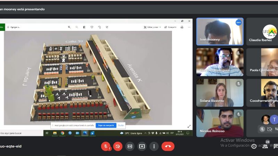Click the zoom in magnifier icon
Image resolution: width=278 pixels, height=156 pixels.
[69, 27]
